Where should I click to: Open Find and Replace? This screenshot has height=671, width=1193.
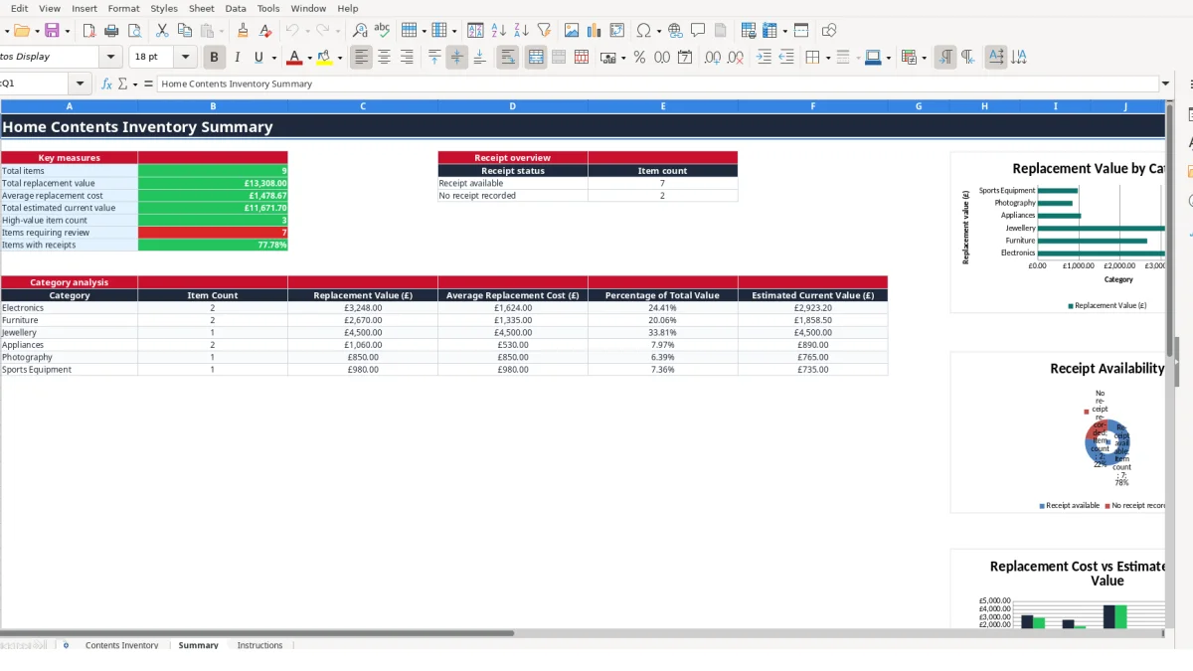360,31
